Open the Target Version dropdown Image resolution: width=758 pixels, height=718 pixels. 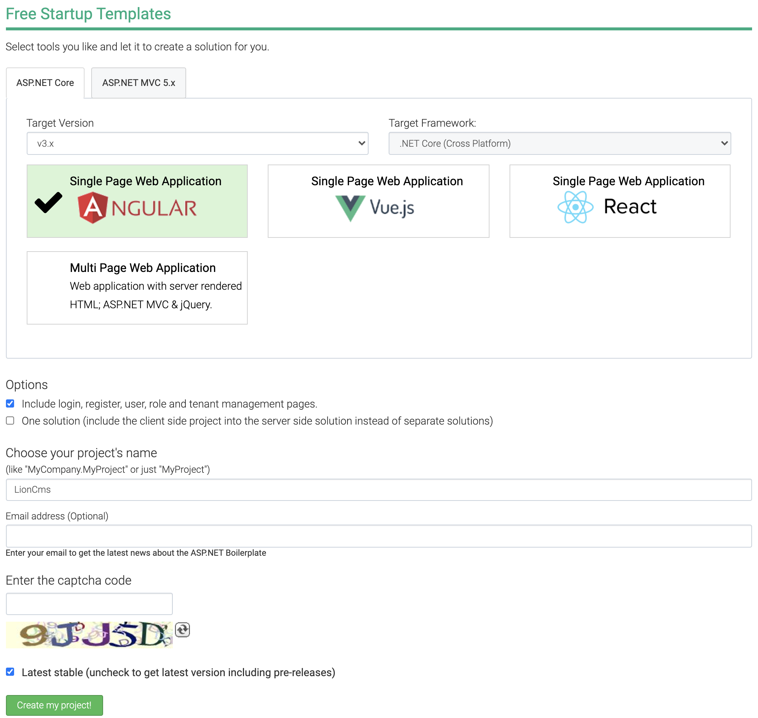pyautogui.click(x=198, y=143)
